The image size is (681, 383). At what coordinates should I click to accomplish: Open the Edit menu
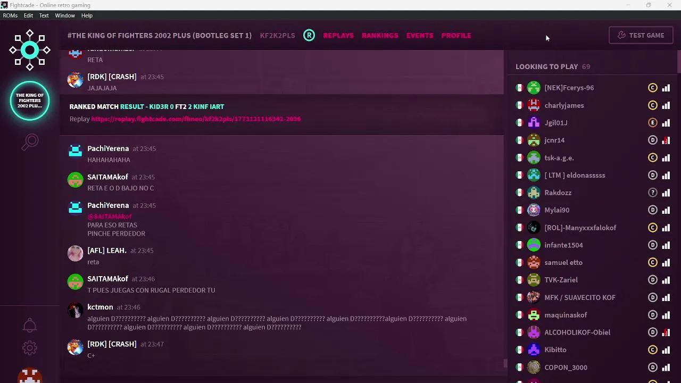point(28,15)
